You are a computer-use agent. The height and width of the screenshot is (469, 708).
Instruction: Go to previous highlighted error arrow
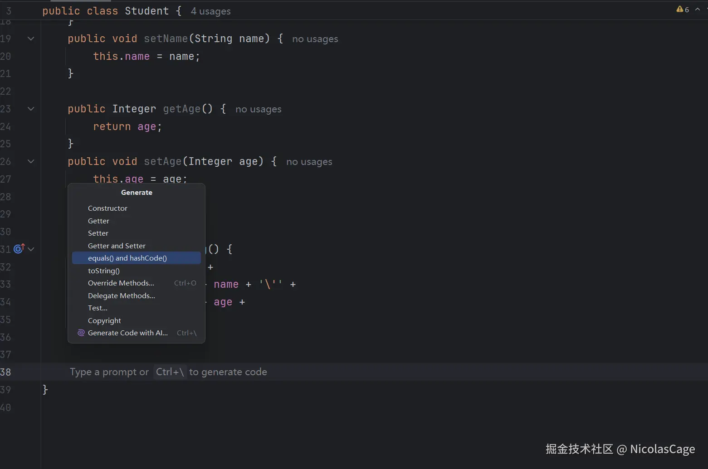(698, 10)
